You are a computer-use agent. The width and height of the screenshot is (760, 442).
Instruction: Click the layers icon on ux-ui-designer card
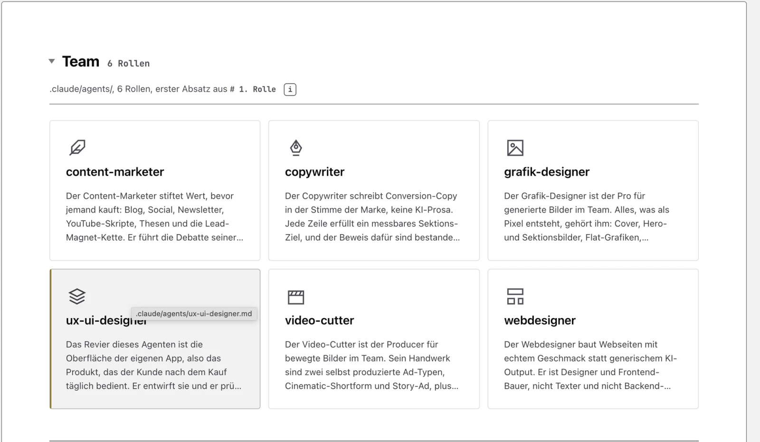pos(77,296)
